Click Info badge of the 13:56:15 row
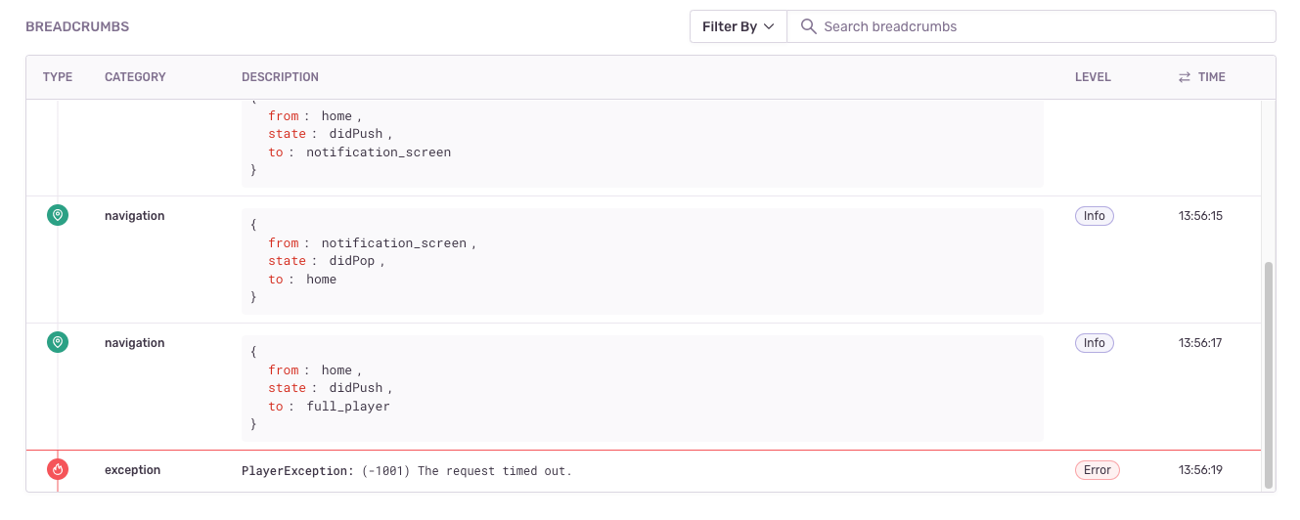1300x520 pixels. pos(1095,216)
